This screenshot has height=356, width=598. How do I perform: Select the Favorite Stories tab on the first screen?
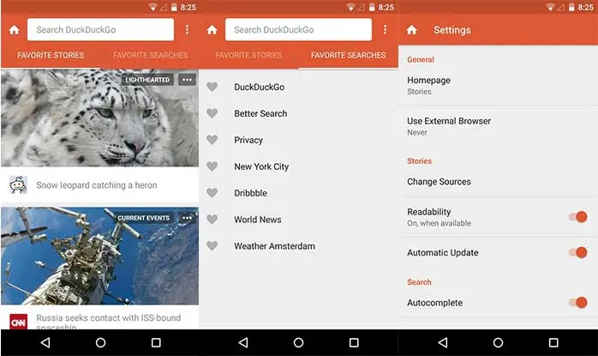pos(51,55)
